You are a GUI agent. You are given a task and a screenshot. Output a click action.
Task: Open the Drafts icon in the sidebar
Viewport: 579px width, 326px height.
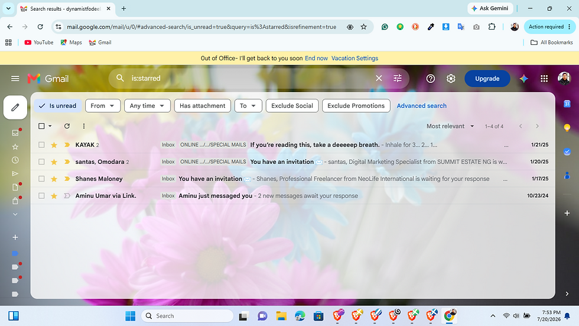coord(15,187)
